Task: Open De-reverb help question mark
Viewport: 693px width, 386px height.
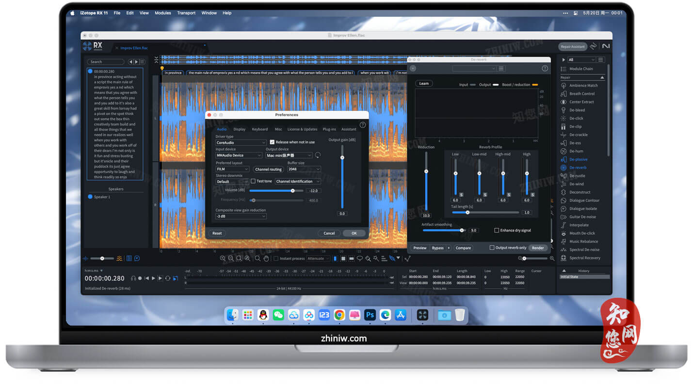Action: (545, 69)
